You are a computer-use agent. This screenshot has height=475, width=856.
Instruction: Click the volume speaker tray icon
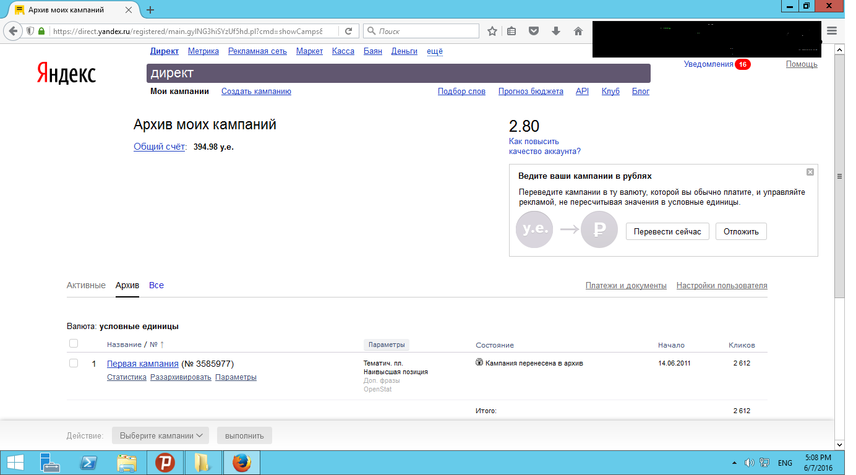point(749,463)
